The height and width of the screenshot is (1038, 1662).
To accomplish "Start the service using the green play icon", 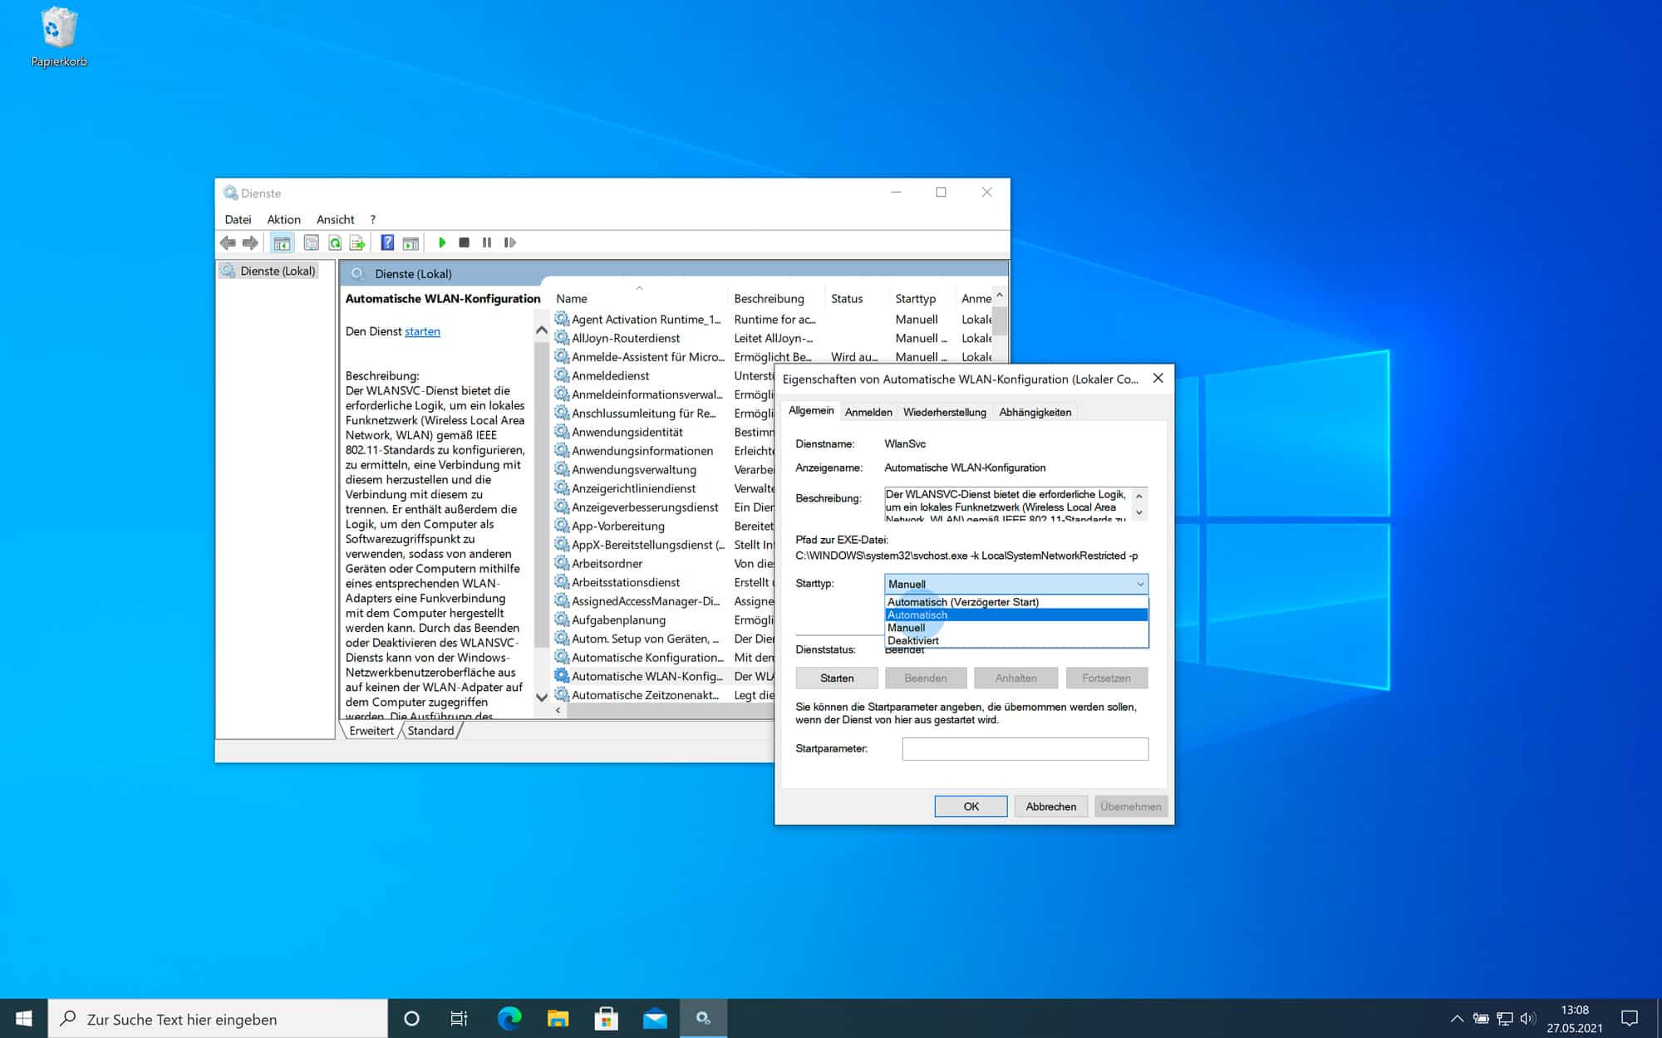I will coord(442,242).
